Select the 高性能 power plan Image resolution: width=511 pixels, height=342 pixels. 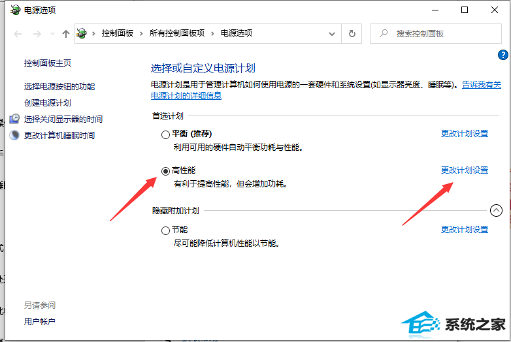(165, 171)
